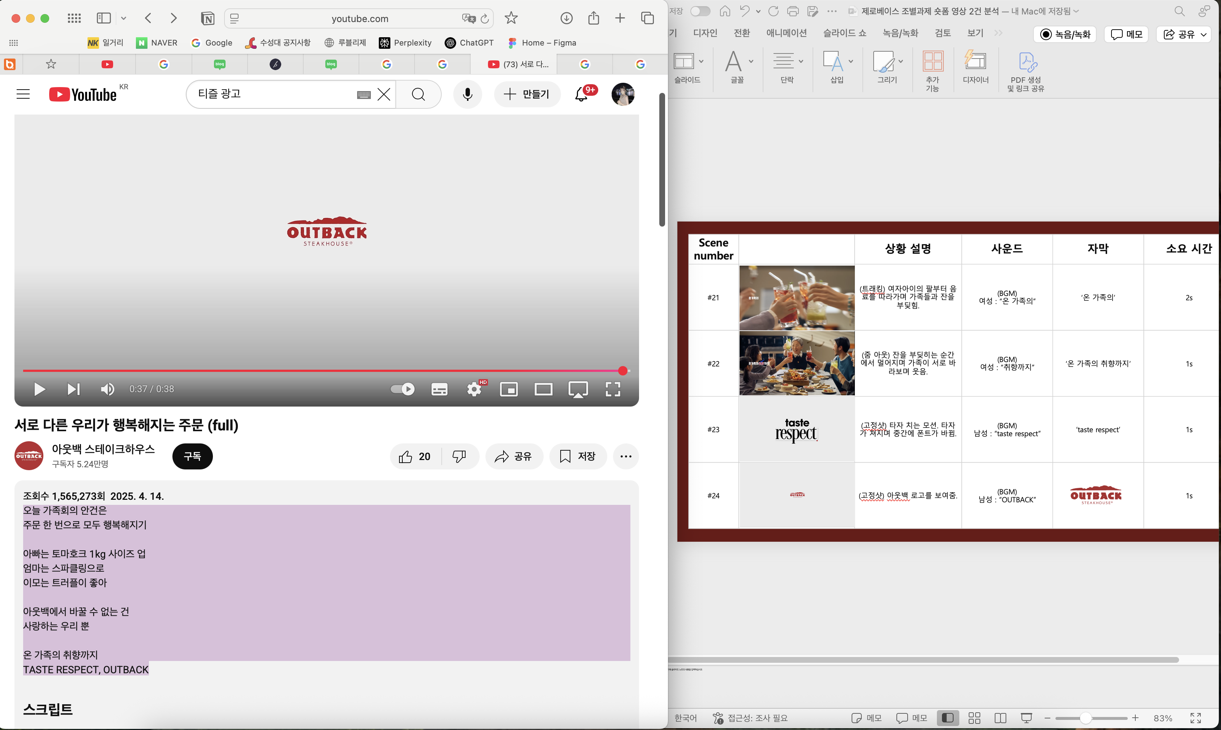Screen dimensions: 1221x730
Task: Toggle theater mode view
Action: [x=543, y=389]
